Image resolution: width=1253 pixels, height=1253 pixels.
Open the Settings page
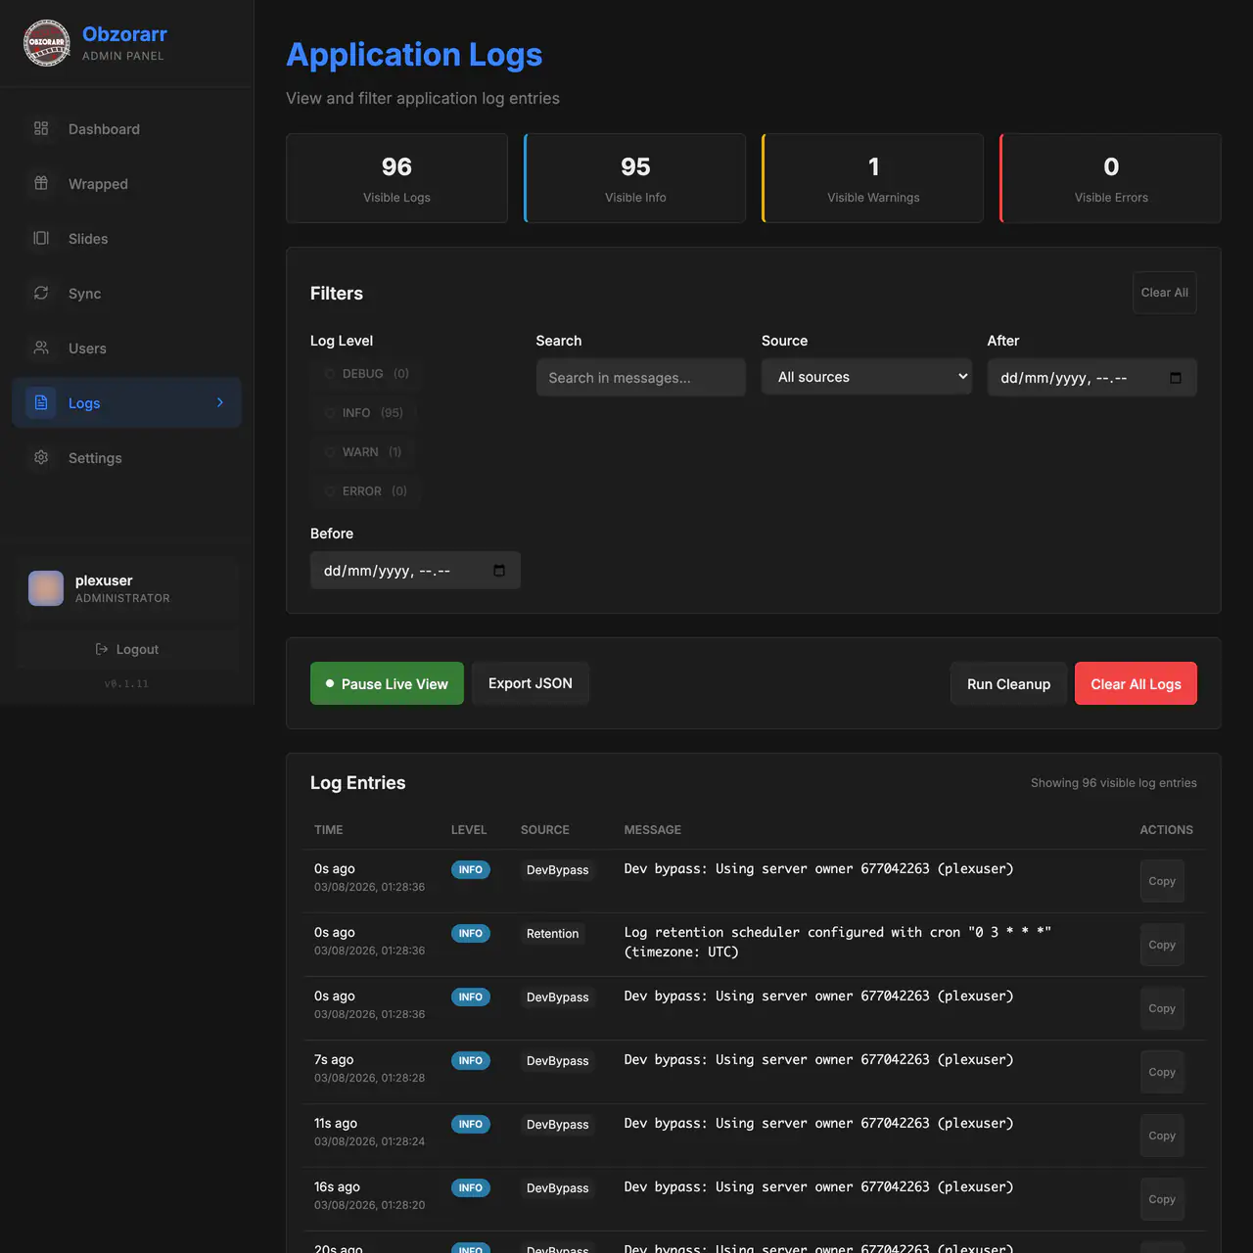coord(126,458)
